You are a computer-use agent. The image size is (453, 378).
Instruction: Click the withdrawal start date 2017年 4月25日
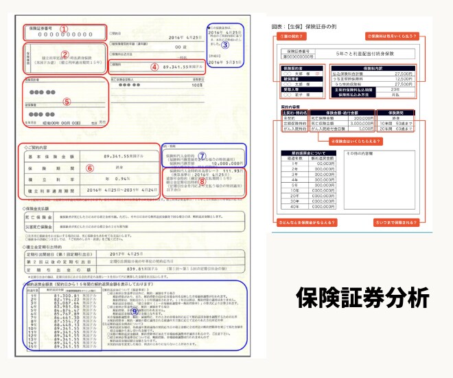pyautogui.click(x=126, y=254)
